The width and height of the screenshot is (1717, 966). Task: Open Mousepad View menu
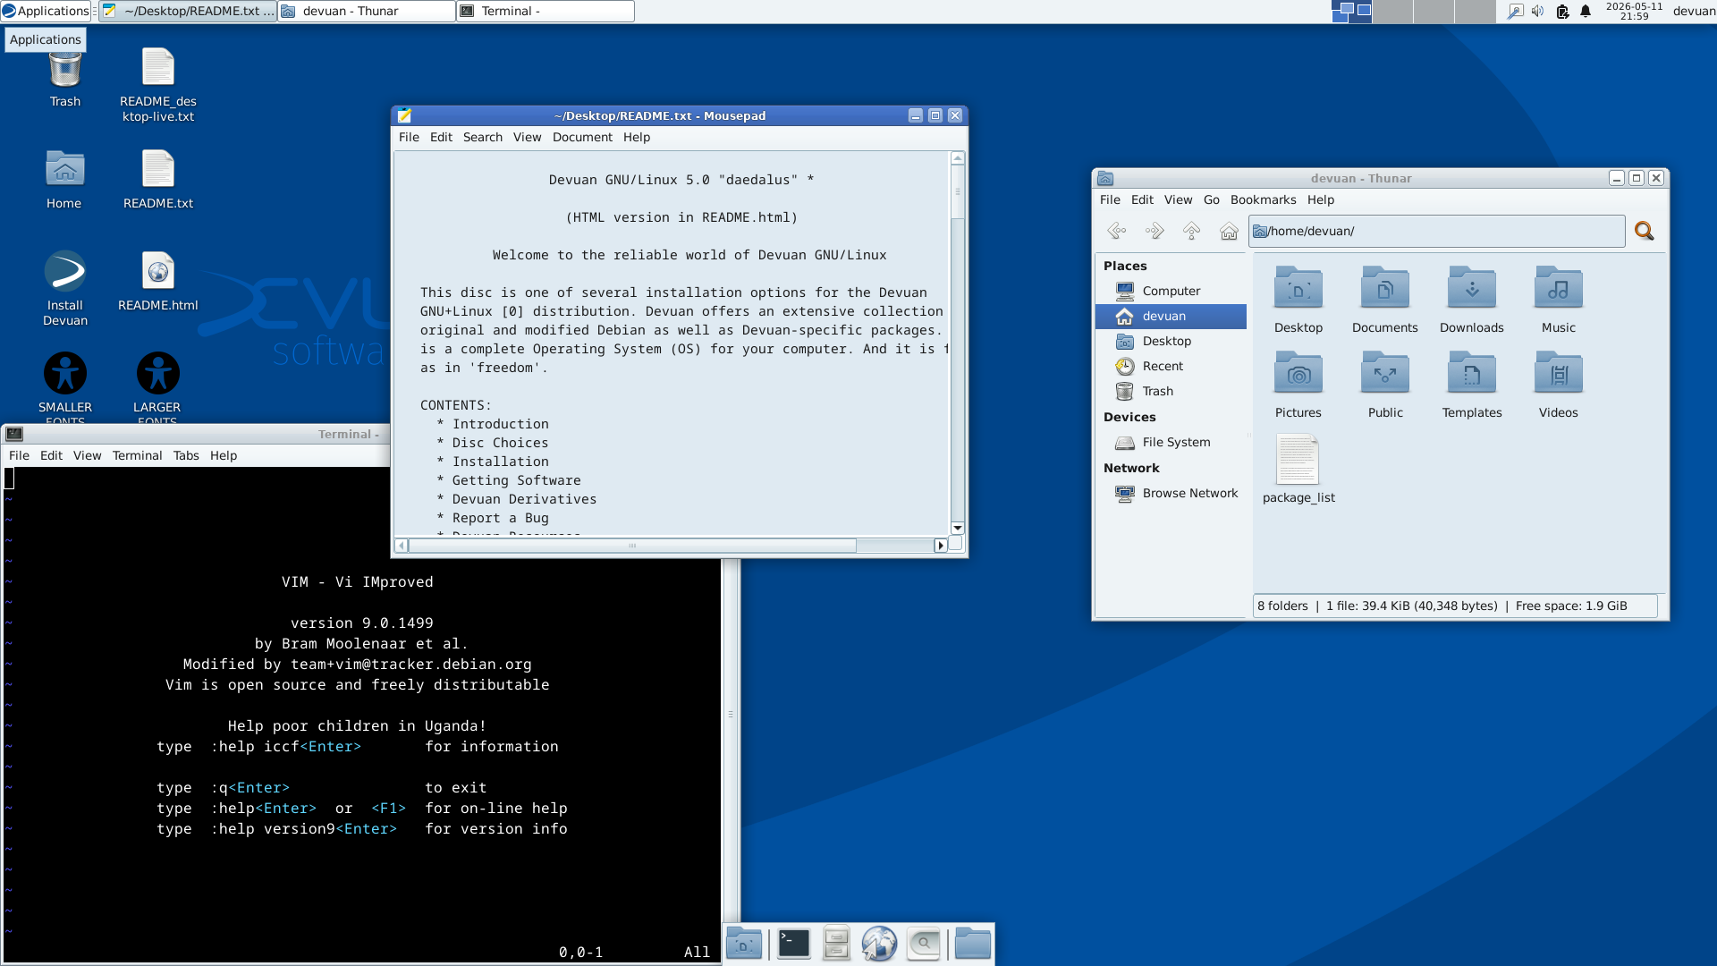(x=528, y=137)
